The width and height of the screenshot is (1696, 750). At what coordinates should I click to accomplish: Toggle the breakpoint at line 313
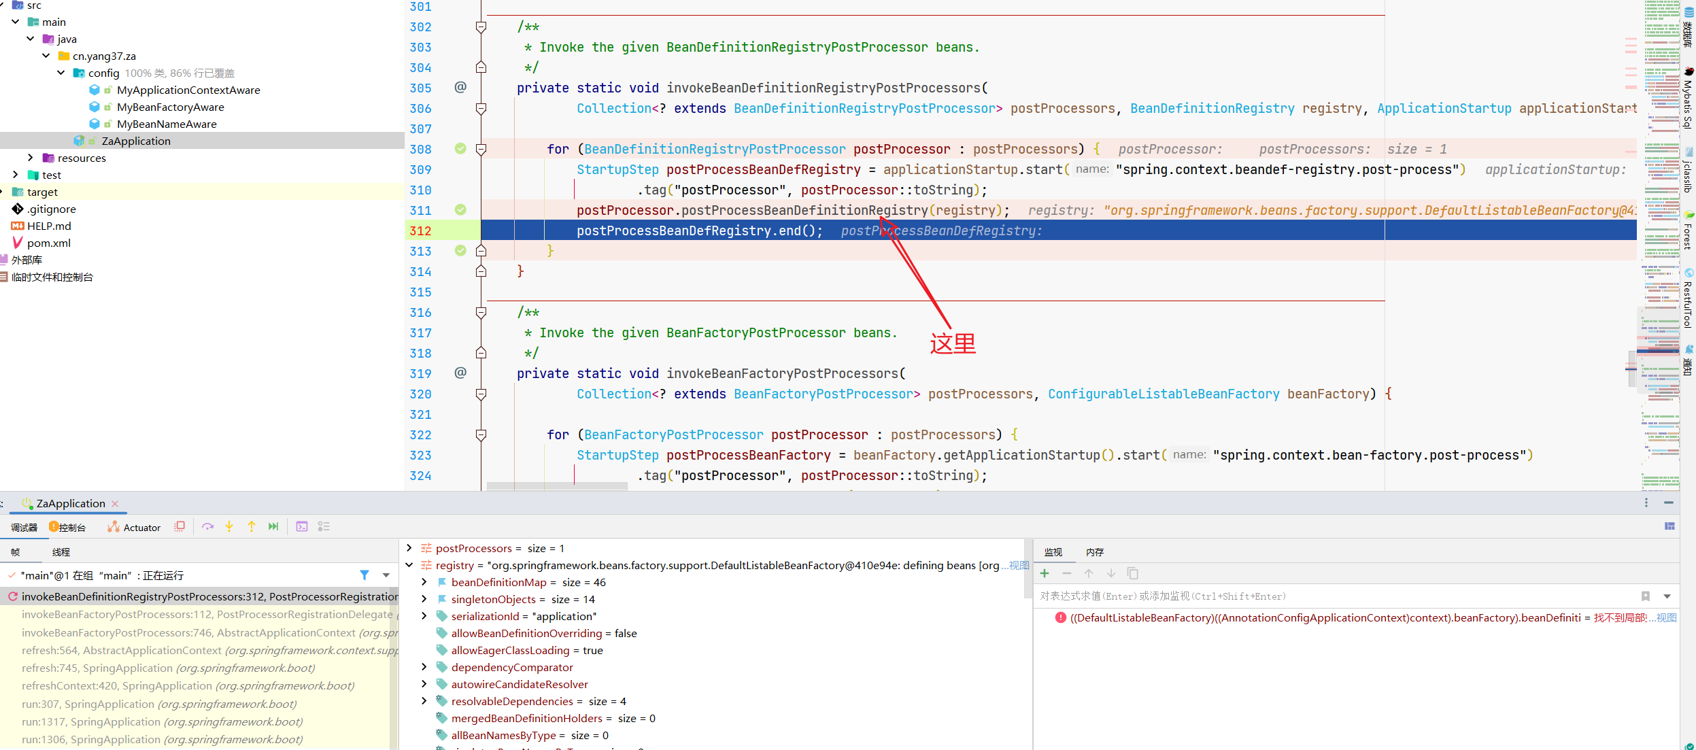[x=460, y=250]
